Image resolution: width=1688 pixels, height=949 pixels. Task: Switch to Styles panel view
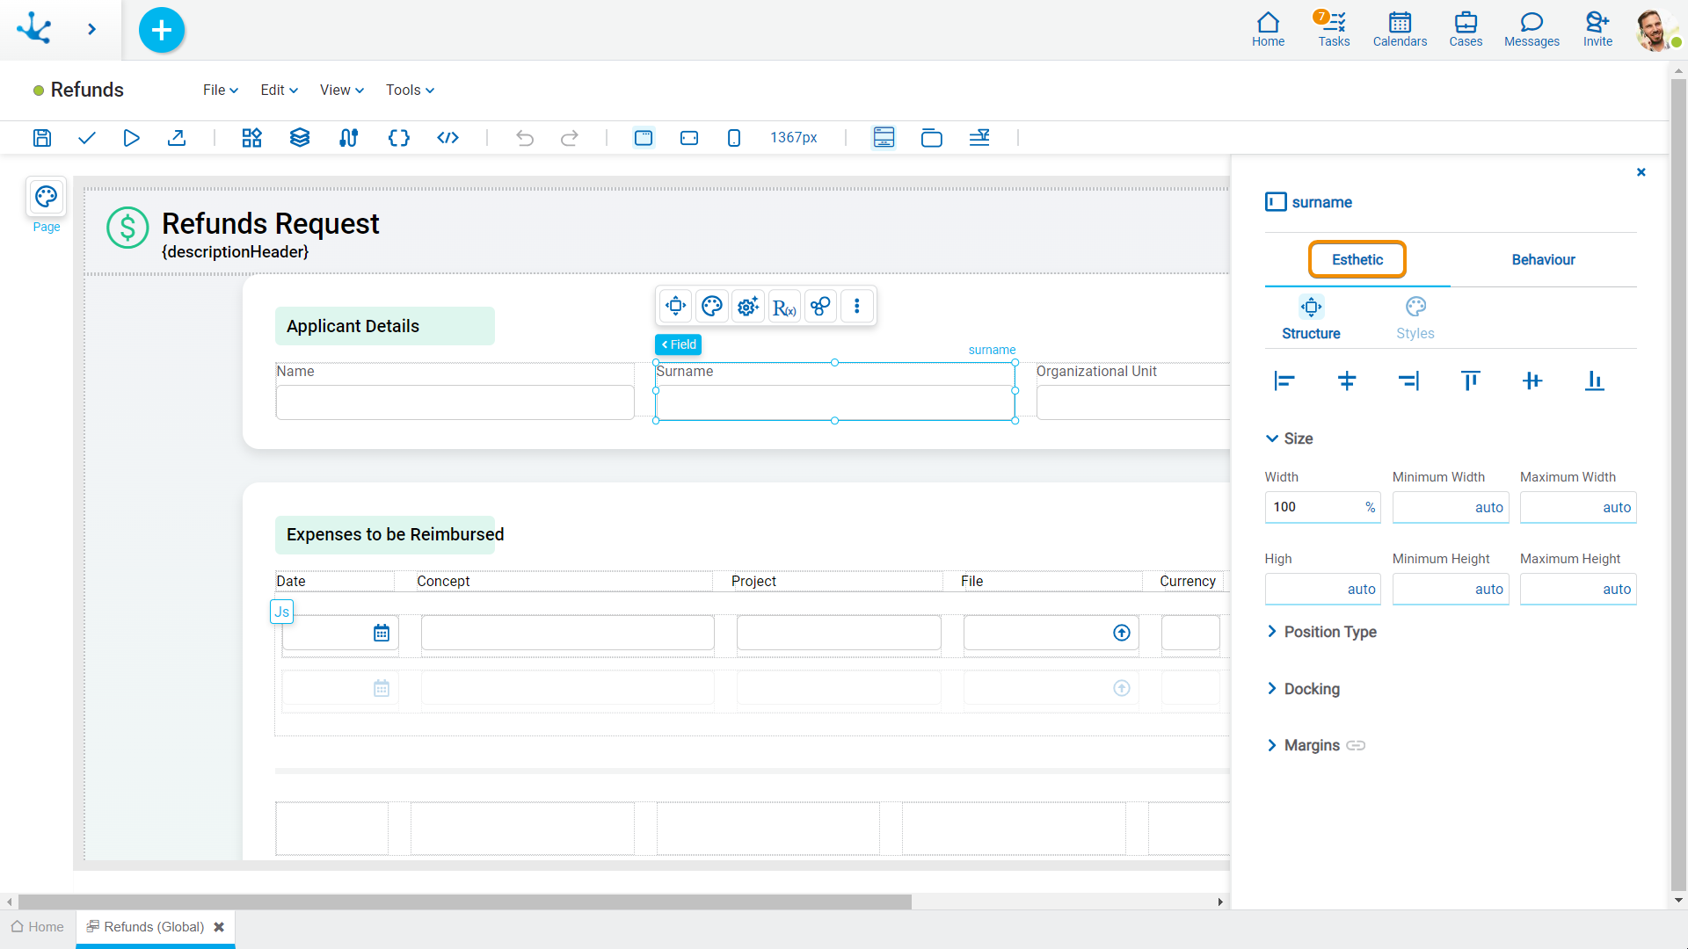tap(1415, 319)
